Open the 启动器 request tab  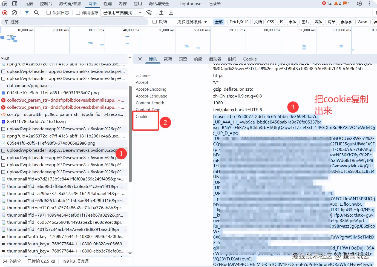(x=215, y=59)
